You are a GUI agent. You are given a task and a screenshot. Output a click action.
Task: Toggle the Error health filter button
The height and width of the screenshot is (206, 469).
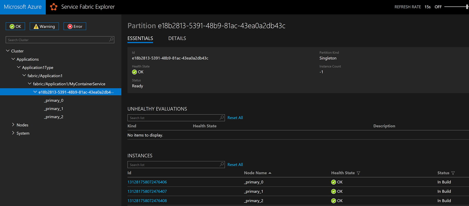(75, 26)
